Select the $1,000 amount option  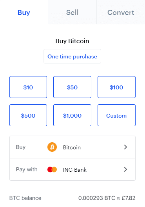pos(72,115)
